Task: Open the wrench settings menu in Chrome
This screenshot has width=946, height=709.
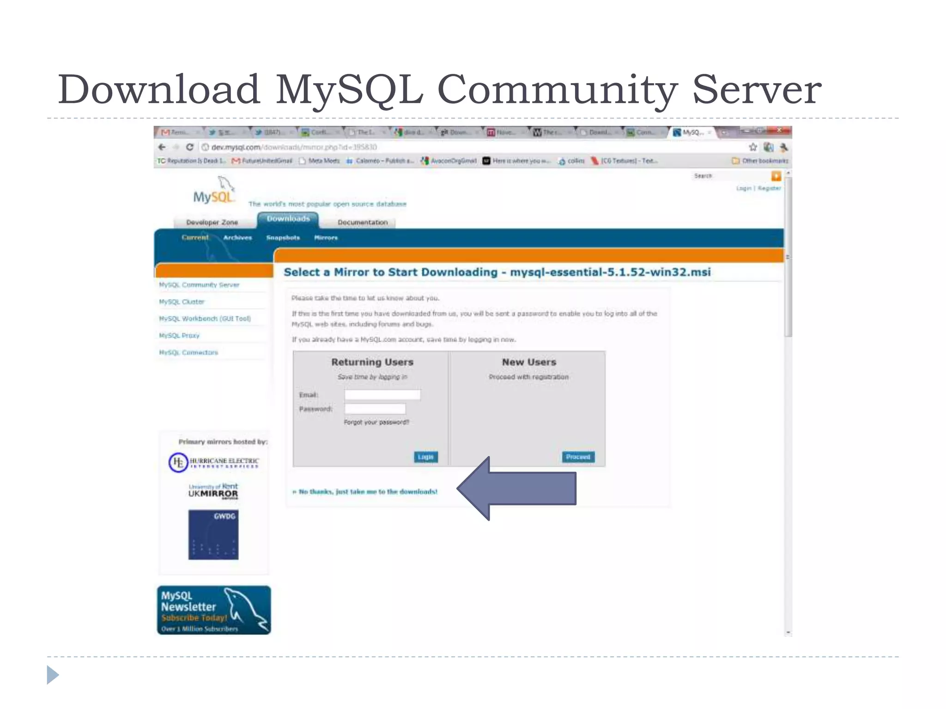Action: point(783,147)
